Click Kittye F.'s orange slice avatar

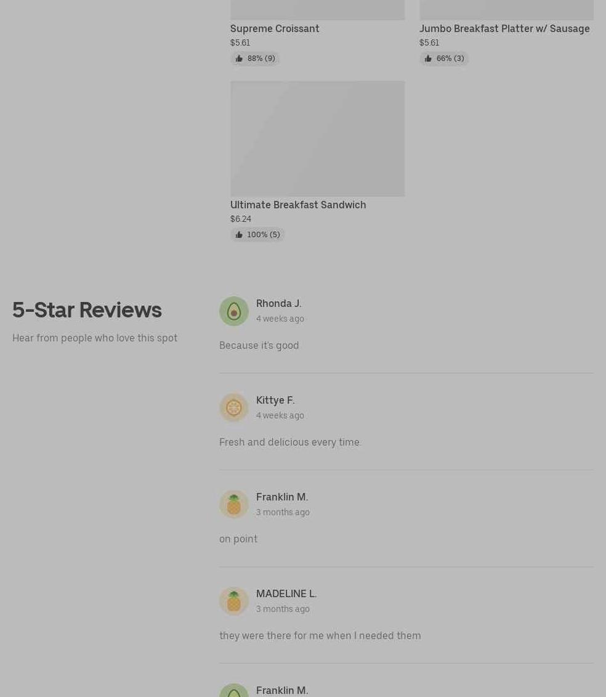coord(234,407)
